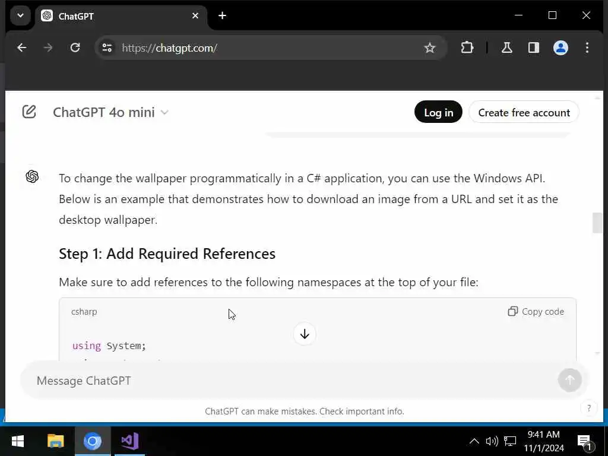The height and width of the screenshot is (456, 608).
Task: Go forward to next page
Action: coord(48,47)
